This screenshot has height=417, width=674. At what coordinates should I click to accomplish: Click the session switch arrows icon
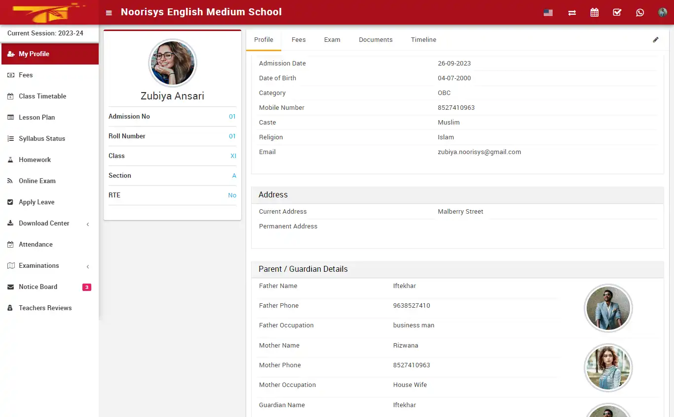[571, 12]
